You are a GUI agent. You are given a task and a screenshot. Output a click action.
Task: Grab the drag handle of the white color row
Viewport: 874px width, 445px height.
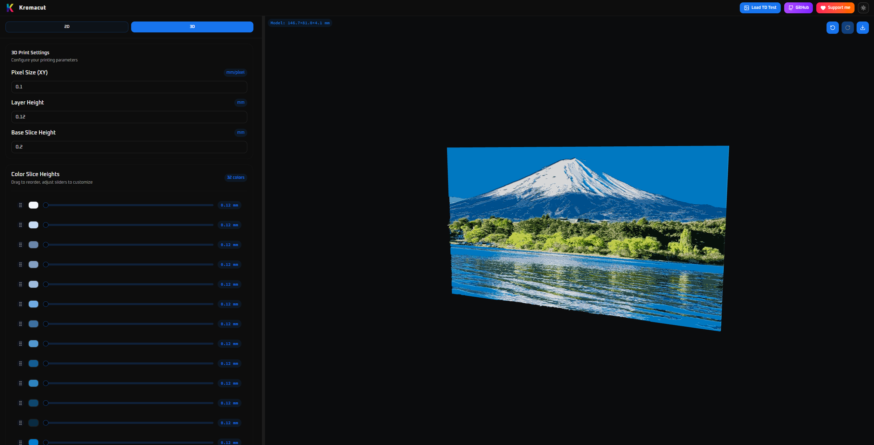(20, 205)
